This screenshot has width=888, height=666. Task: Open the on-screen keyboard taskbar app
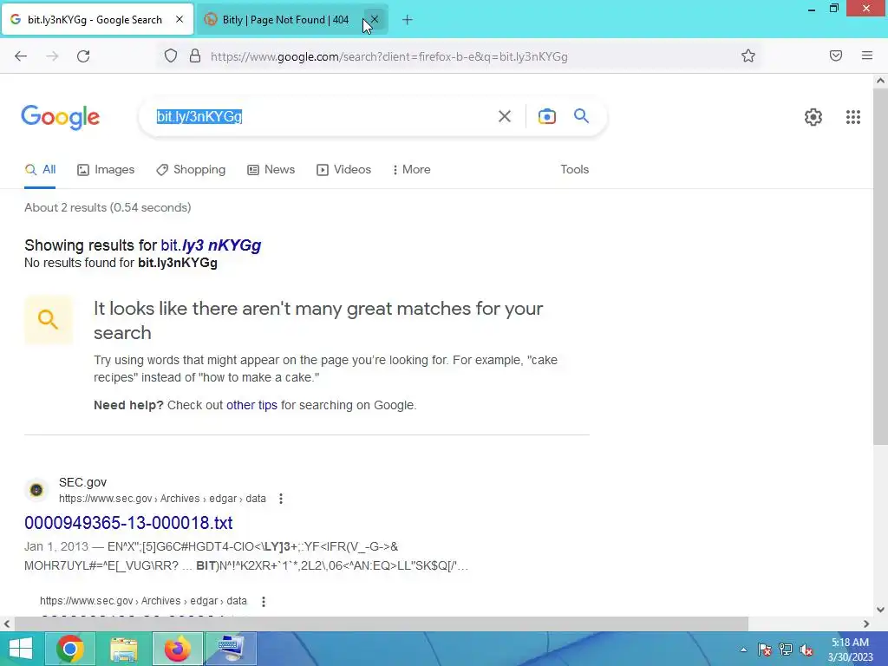tap(231, 649)
